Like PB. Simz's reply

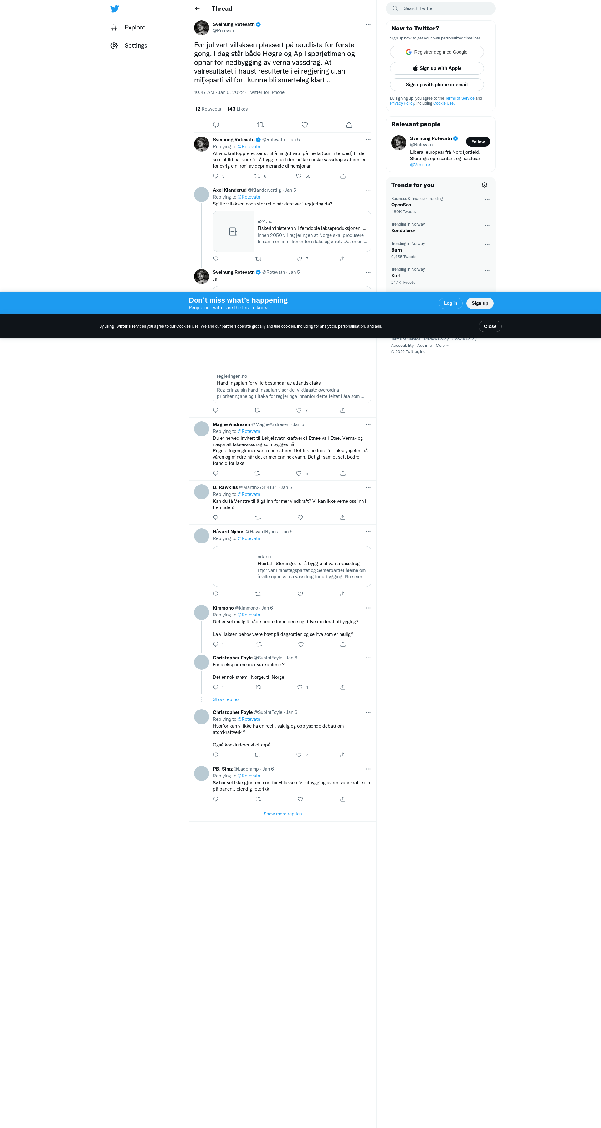point(300,799)
